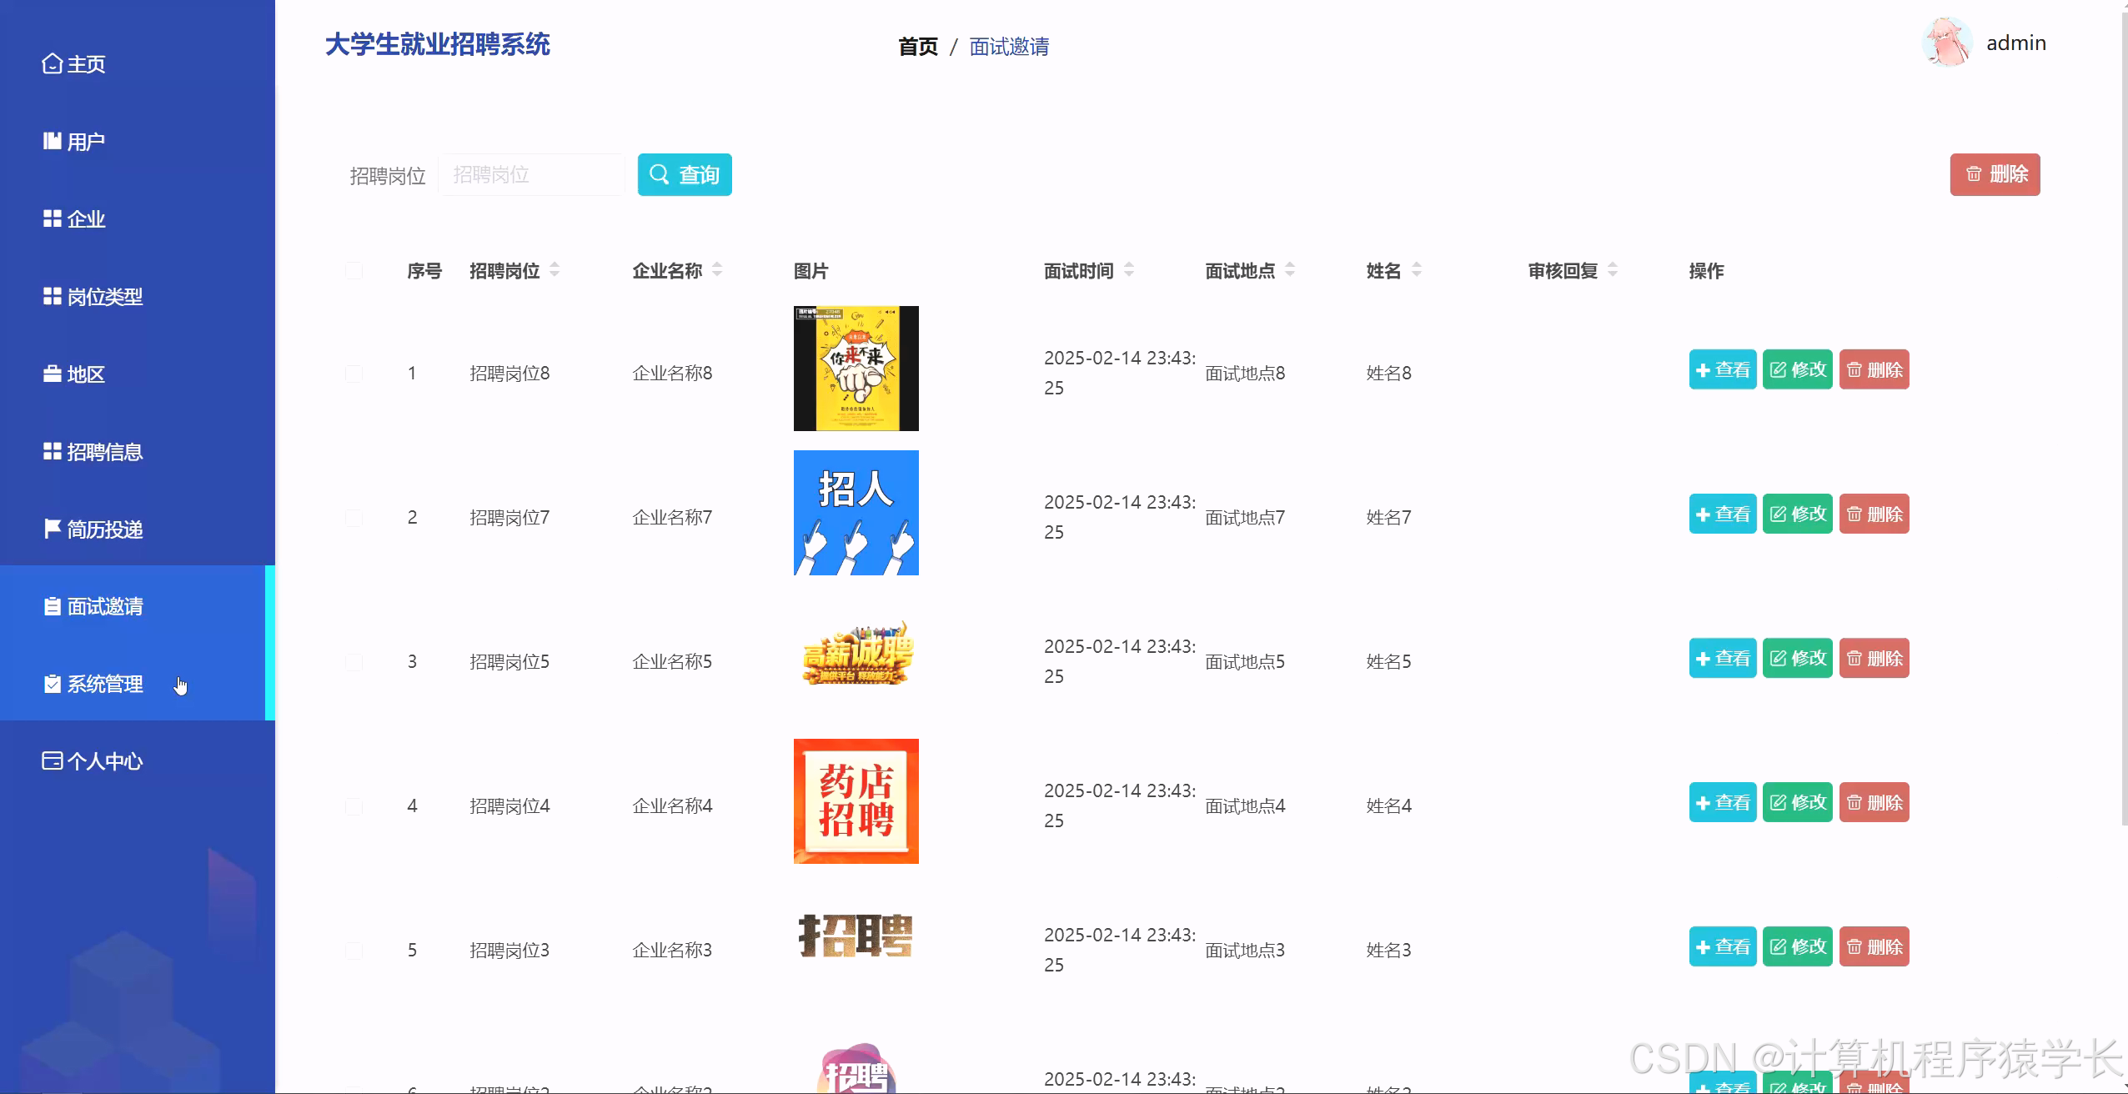The width and height of the screenshot is (2128, 1094).
Task: Check the checkbox for row 招聘岗位8
Action: 354,372
